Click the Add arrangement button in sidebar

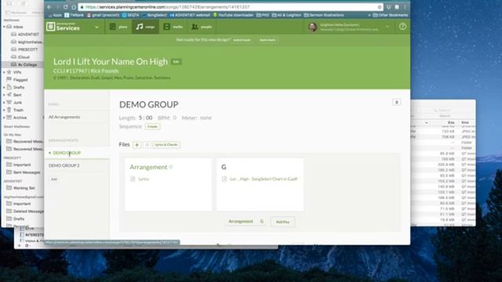click(54, 179)
